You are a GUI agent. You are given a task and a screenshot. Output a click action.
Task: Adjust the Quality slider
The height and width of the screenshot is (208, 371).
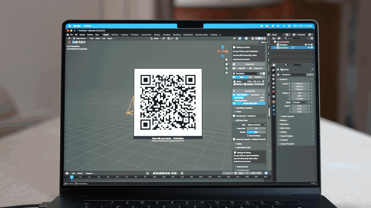(256, 132)
